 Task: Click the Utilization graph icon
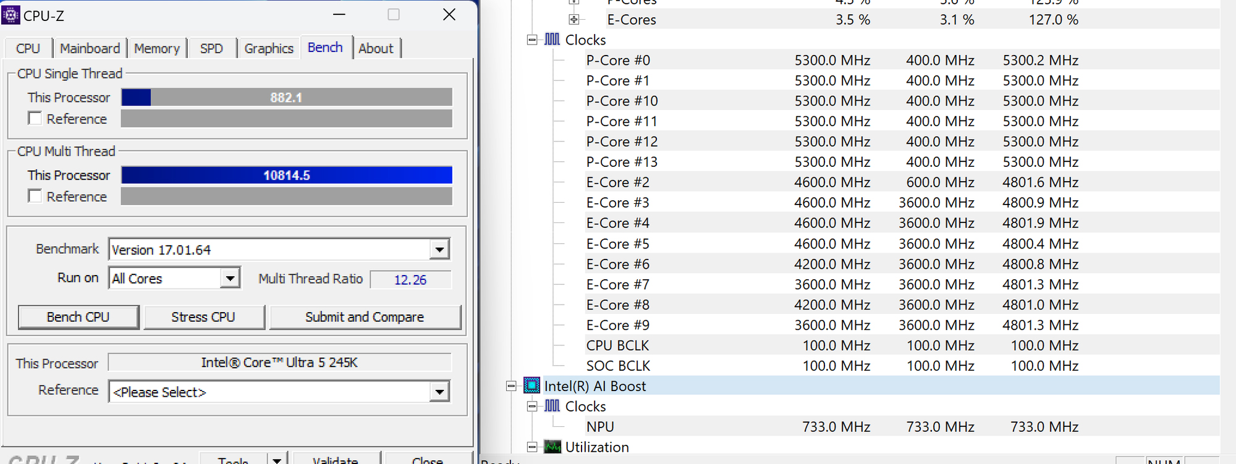click(552, 447)
